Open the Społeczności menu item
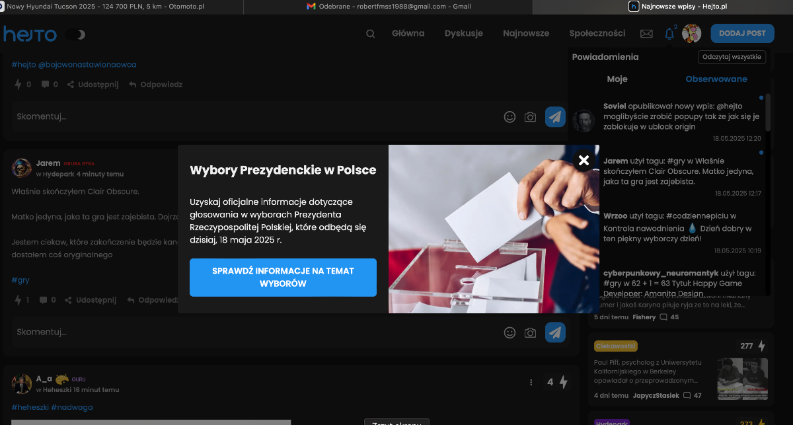The width and height of the screenshot is (793, 425). (597, 34)
